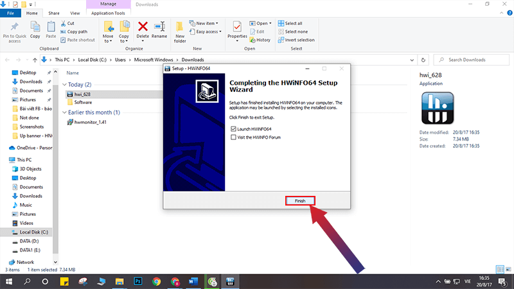Image resolution: width=514 pixels, height=289 pixels.
Task: Select the Software folder
Action: 79,102
